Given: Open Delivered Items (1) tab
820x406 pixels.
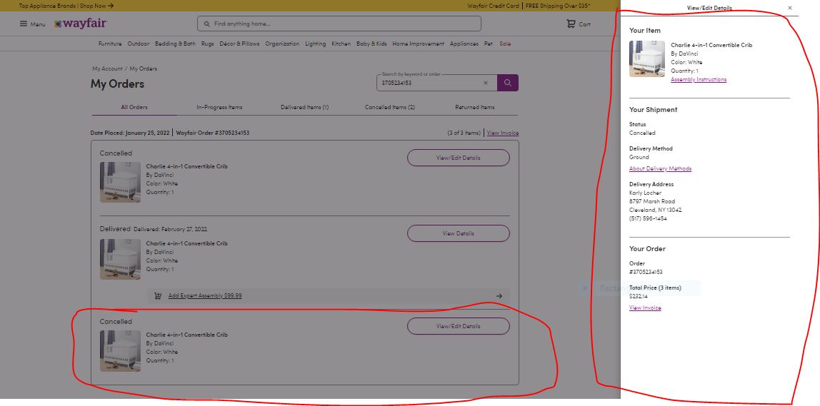Looking at the screenshot, I should pyautogui.click(x=304, y=107).
